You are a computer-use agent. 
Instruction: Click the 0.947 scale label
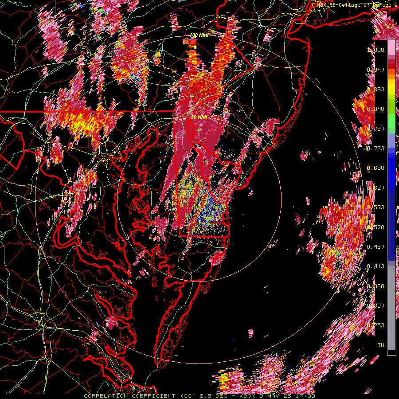tap(376, 70)
